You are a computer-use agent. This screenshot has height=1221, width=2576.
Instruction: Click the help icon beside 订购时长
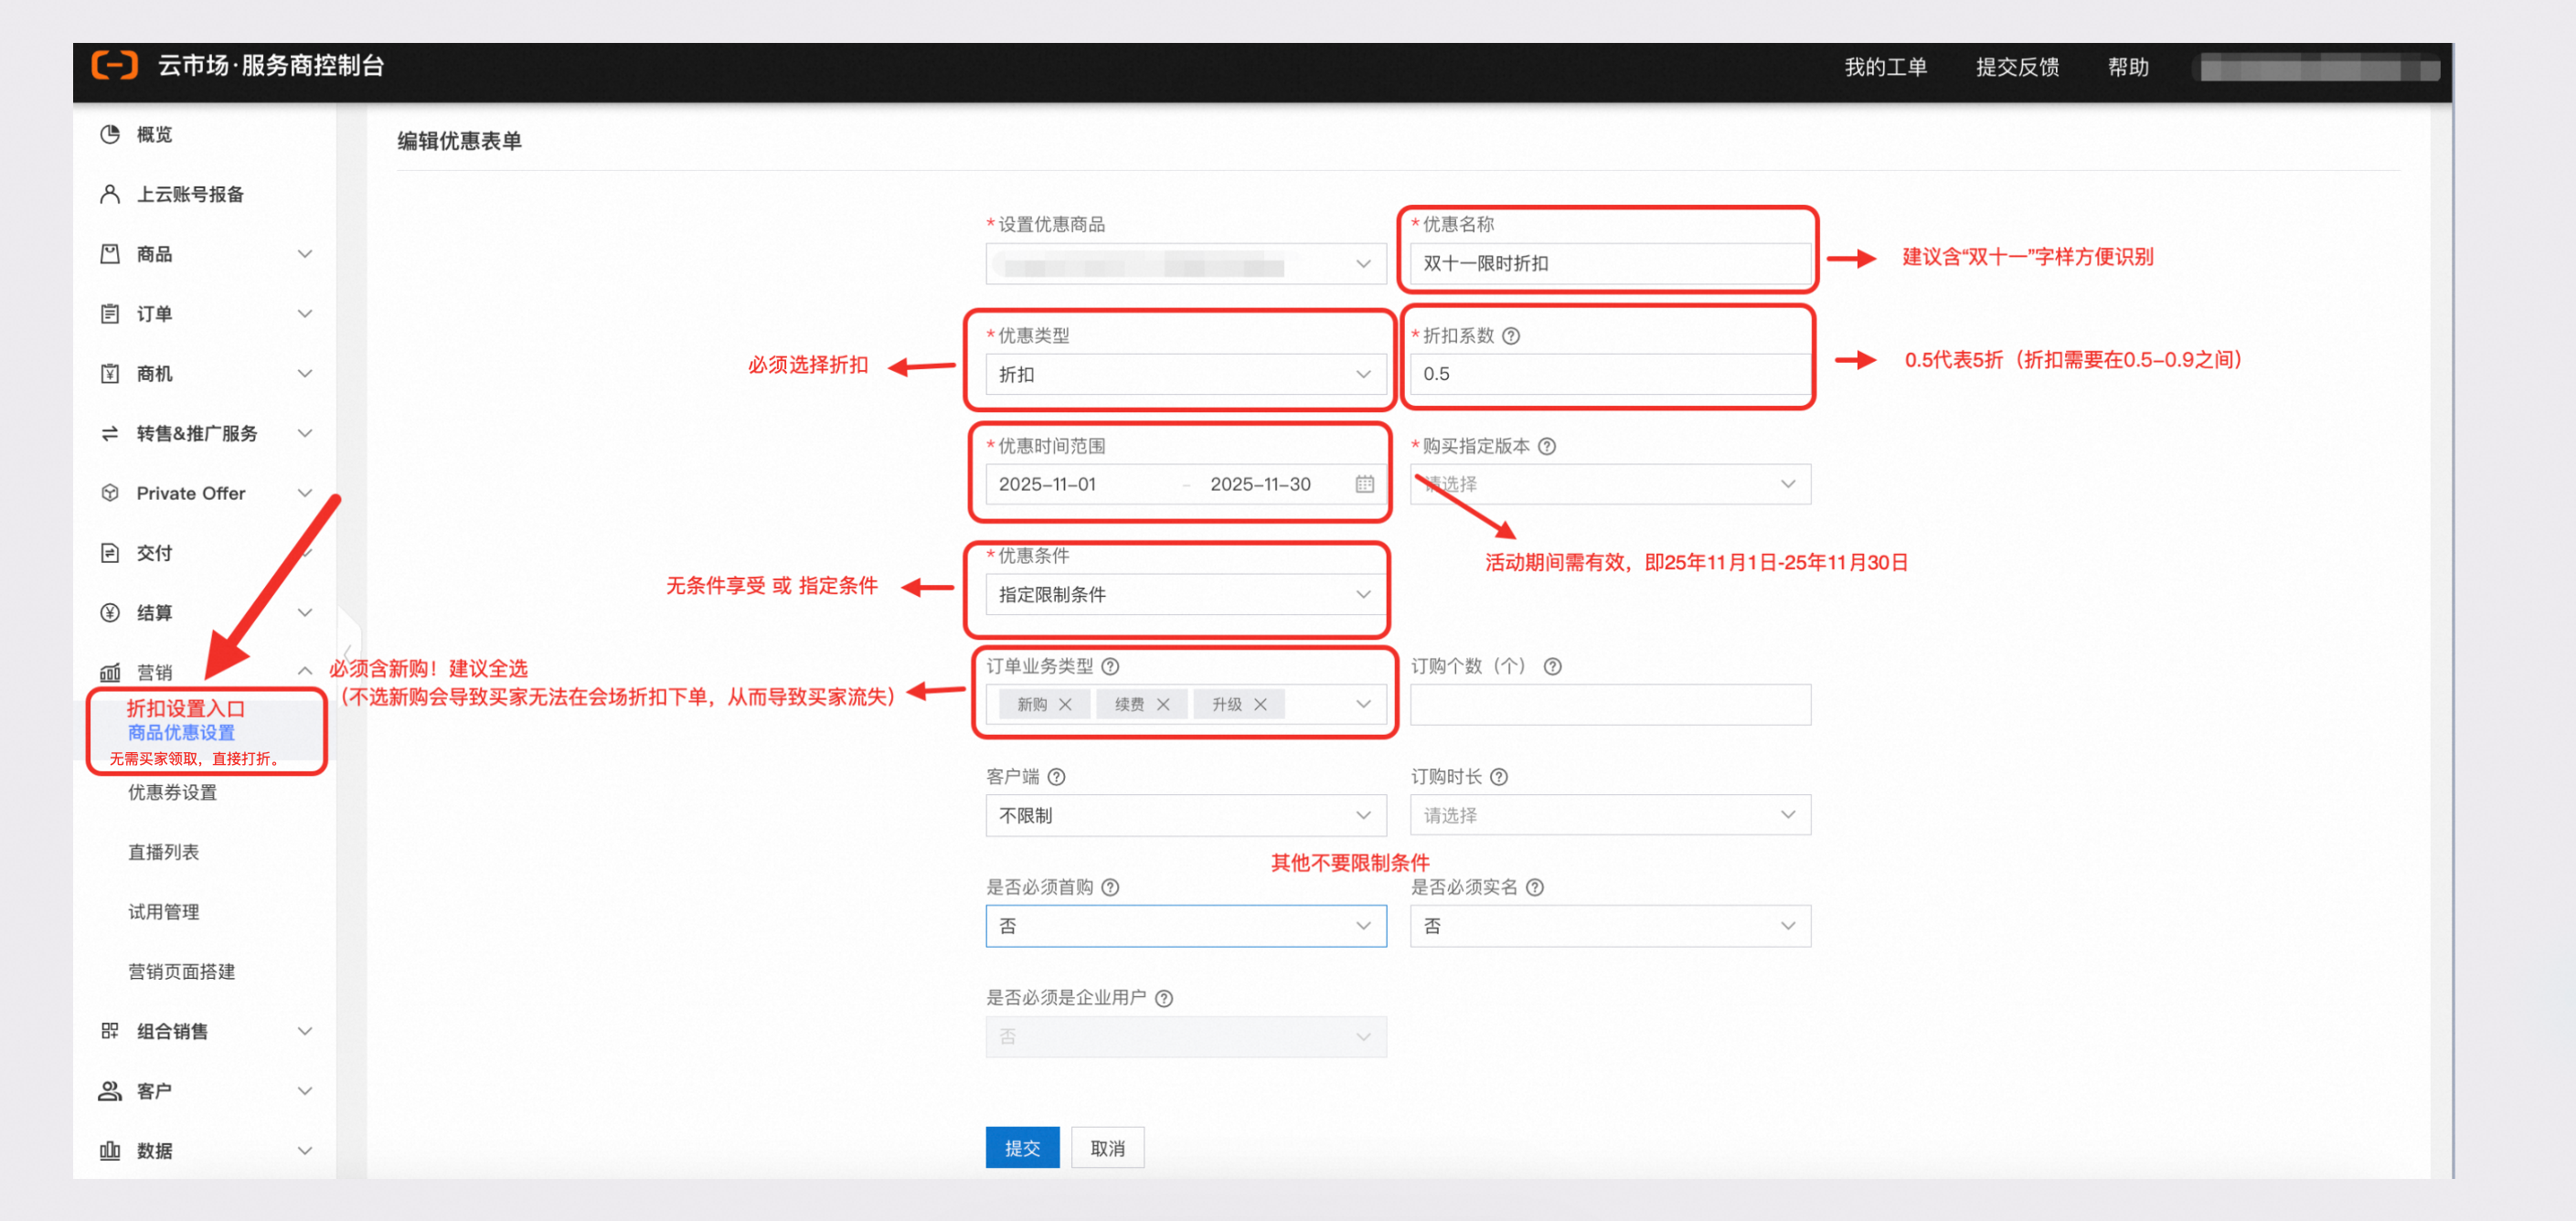tap(1499, 777)
